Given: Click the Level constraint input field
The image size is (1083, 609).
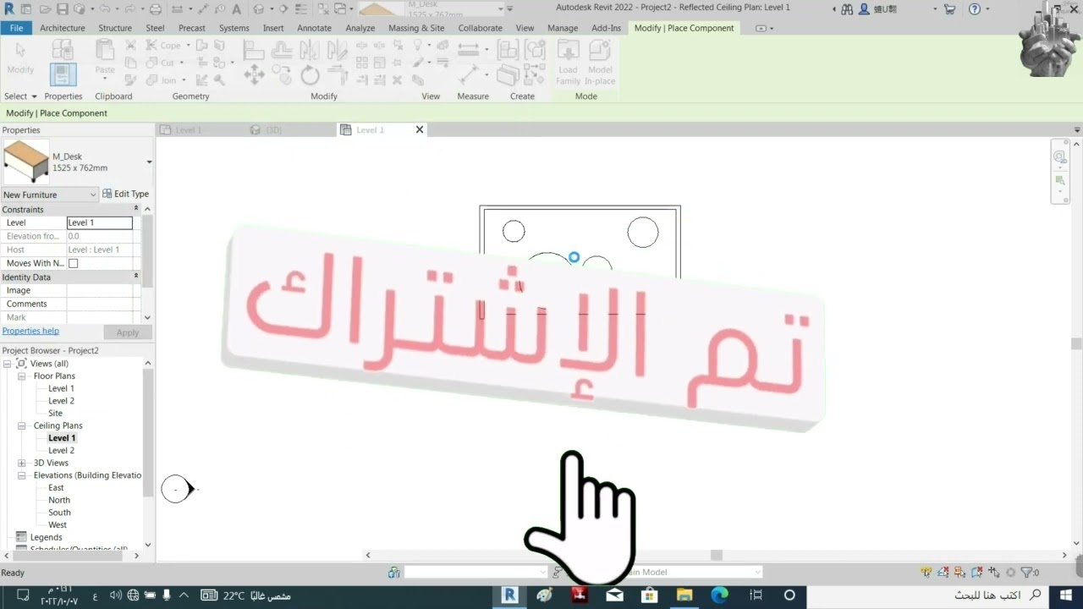Looking at the screenshot, I should click(x=100, y=222).
